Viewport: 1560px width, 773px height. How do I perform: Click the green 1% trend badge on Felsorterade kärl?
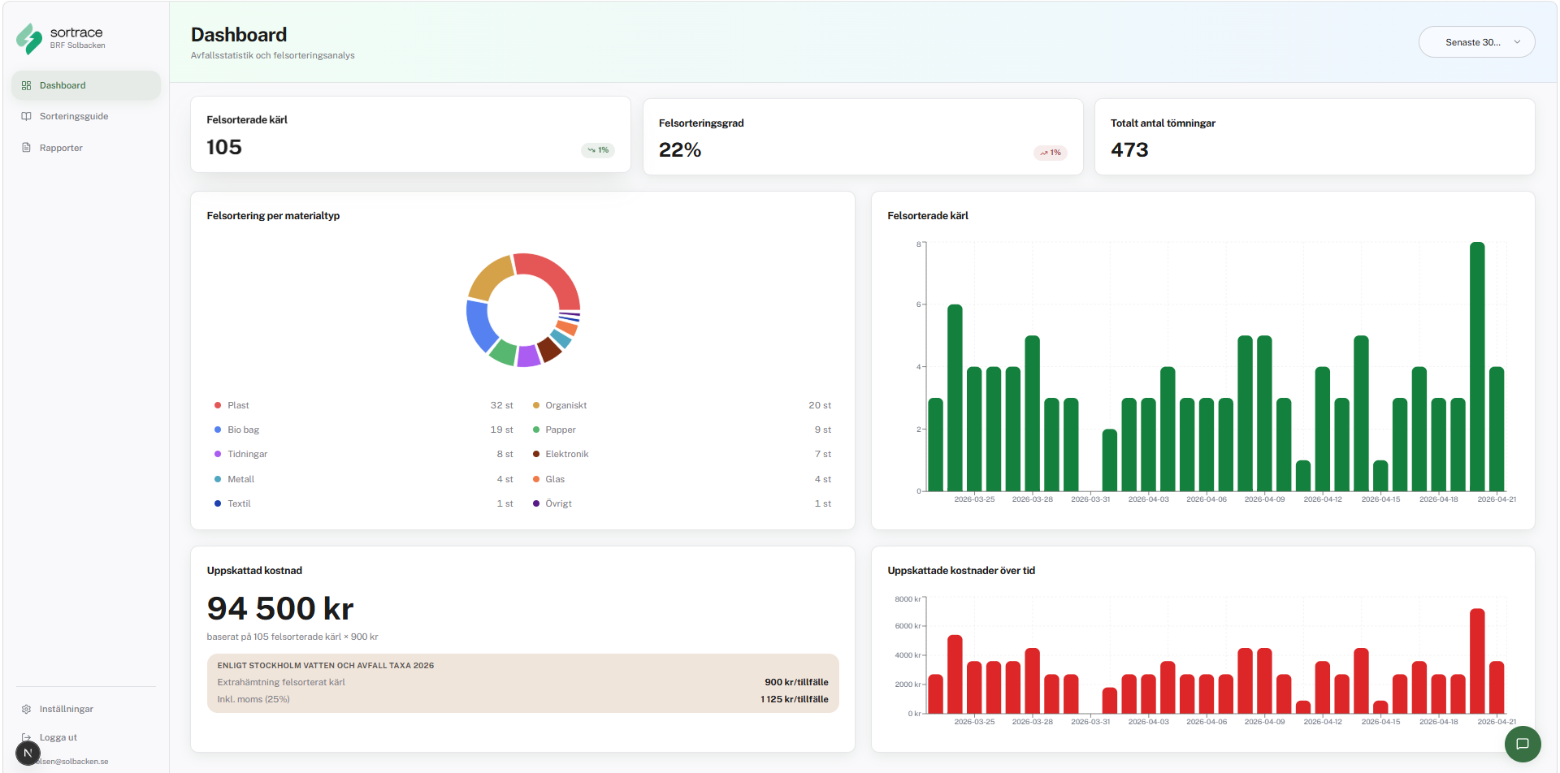coord(597,149)
